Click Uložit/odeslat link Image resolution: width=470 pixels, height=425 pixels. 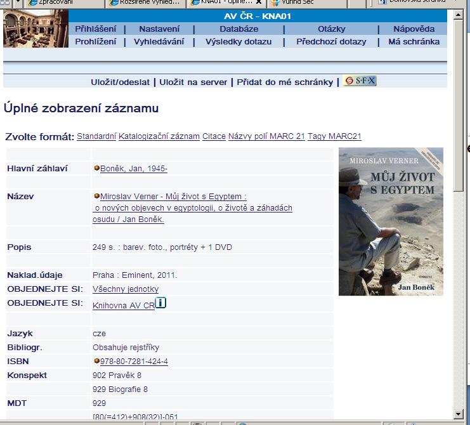click(121, 82)
